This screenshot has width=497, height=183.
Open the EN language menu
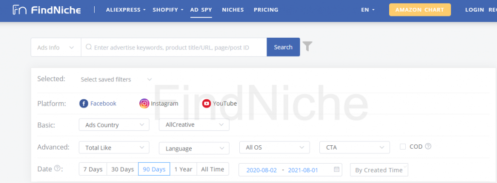pyautogui.click(x=368, y=10)
